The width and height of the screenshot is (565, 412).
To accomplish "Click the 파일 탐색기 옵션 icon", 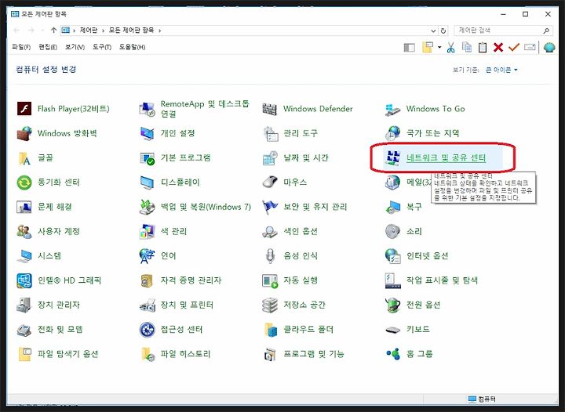I will click(24, 354).
